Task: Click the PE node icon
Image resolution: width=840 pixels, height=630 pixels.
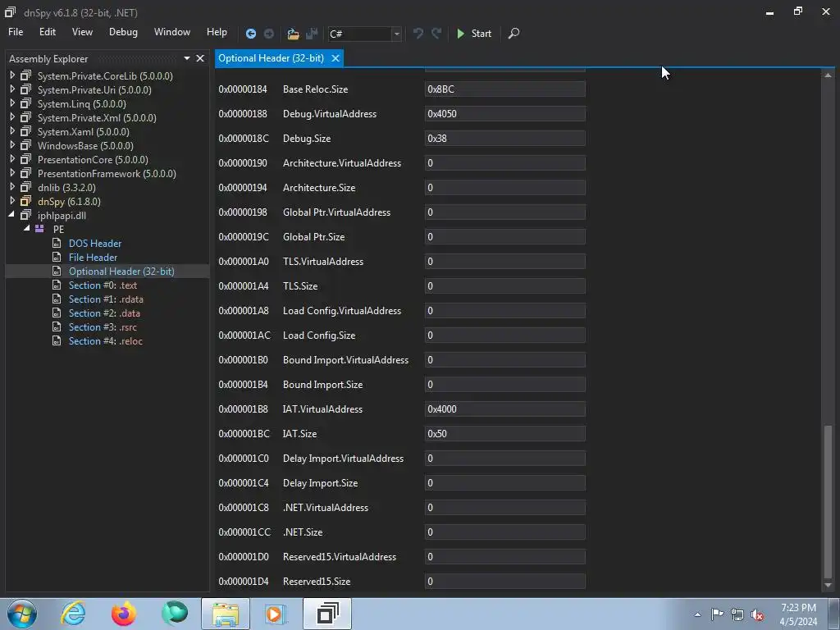Action: point(39,229)
